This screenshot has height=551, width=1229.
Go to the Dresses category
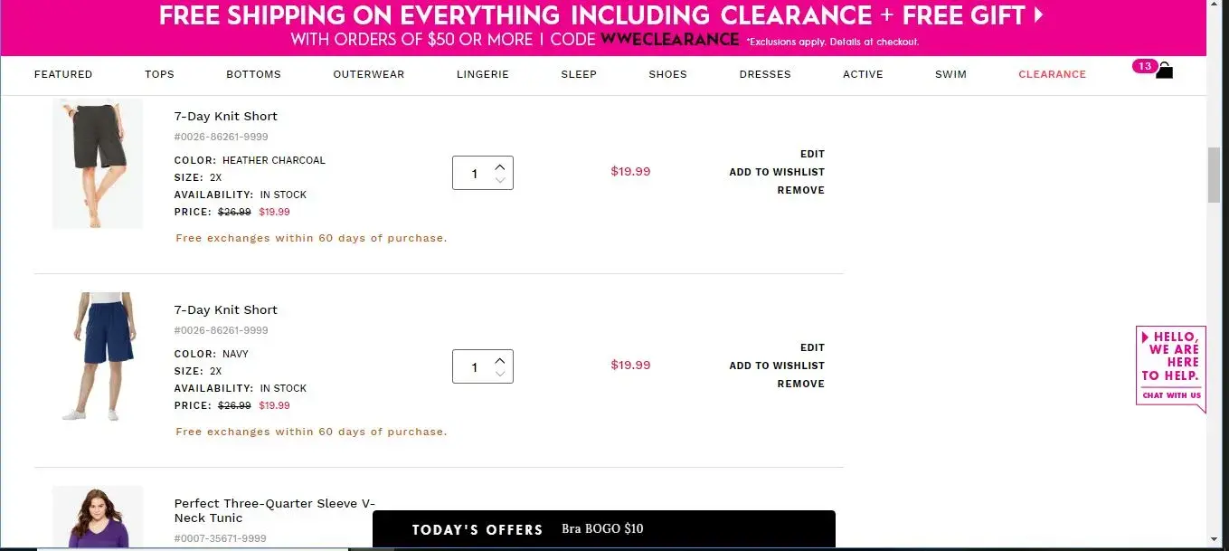(765, 74)
